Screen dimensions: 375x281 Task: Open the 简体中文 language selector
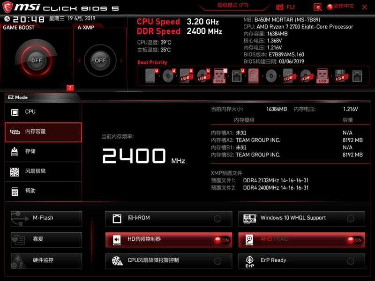click(344, 6)
